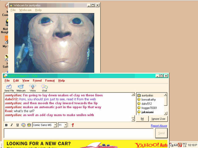
Task: Open the Webcam toolbar icon in chat
Action: tap(21, 88)
